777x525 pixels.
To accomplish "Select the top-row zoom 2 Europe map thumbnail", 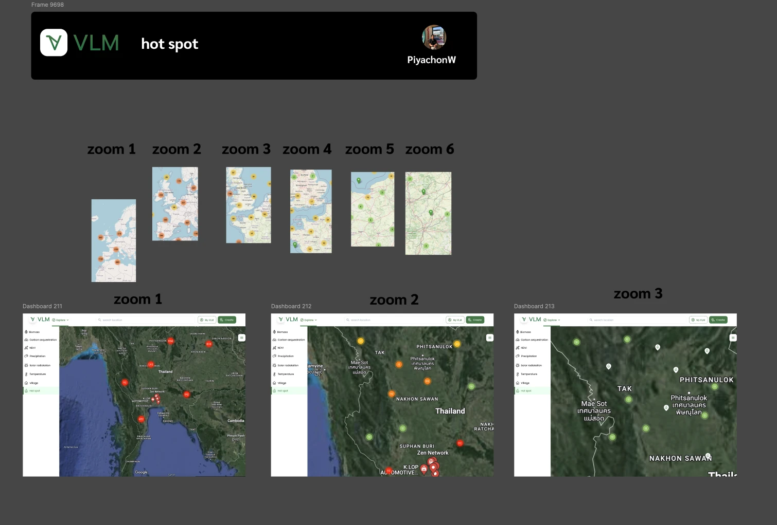I will point(175,203).
